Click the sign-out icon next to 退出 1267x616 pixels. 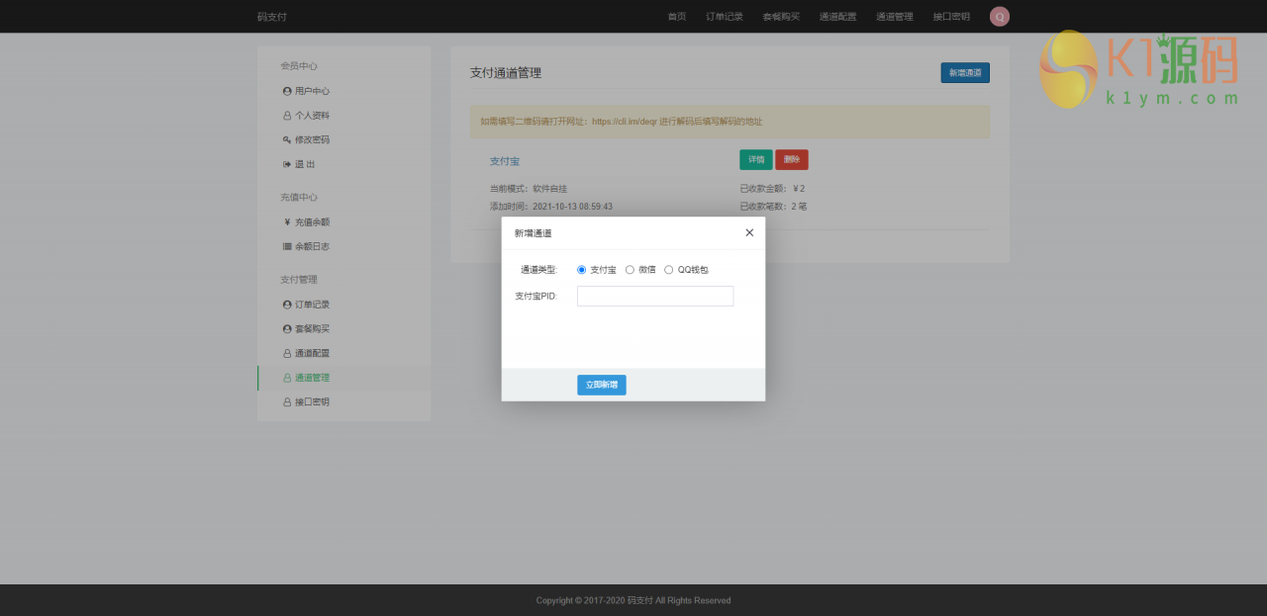pos(286,164)
